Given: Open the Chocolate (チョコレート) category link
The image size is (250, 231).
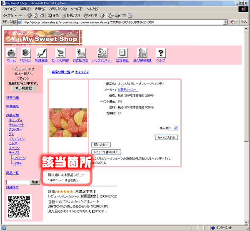Looking at the screenshot, I should pos(16,124).
